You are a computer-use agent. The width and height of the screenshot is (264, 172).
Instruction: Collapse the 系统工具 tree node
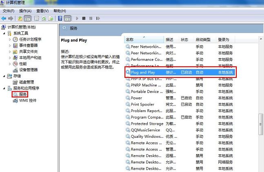click(x=4, y=33)
